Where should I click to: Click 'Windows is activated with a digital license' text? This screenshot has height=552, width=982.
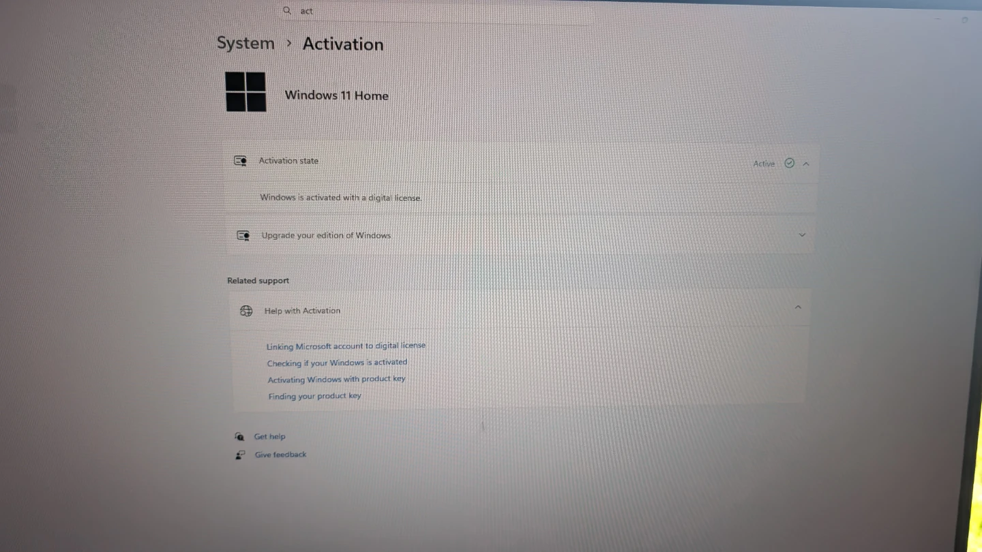(x=341, y=198)
